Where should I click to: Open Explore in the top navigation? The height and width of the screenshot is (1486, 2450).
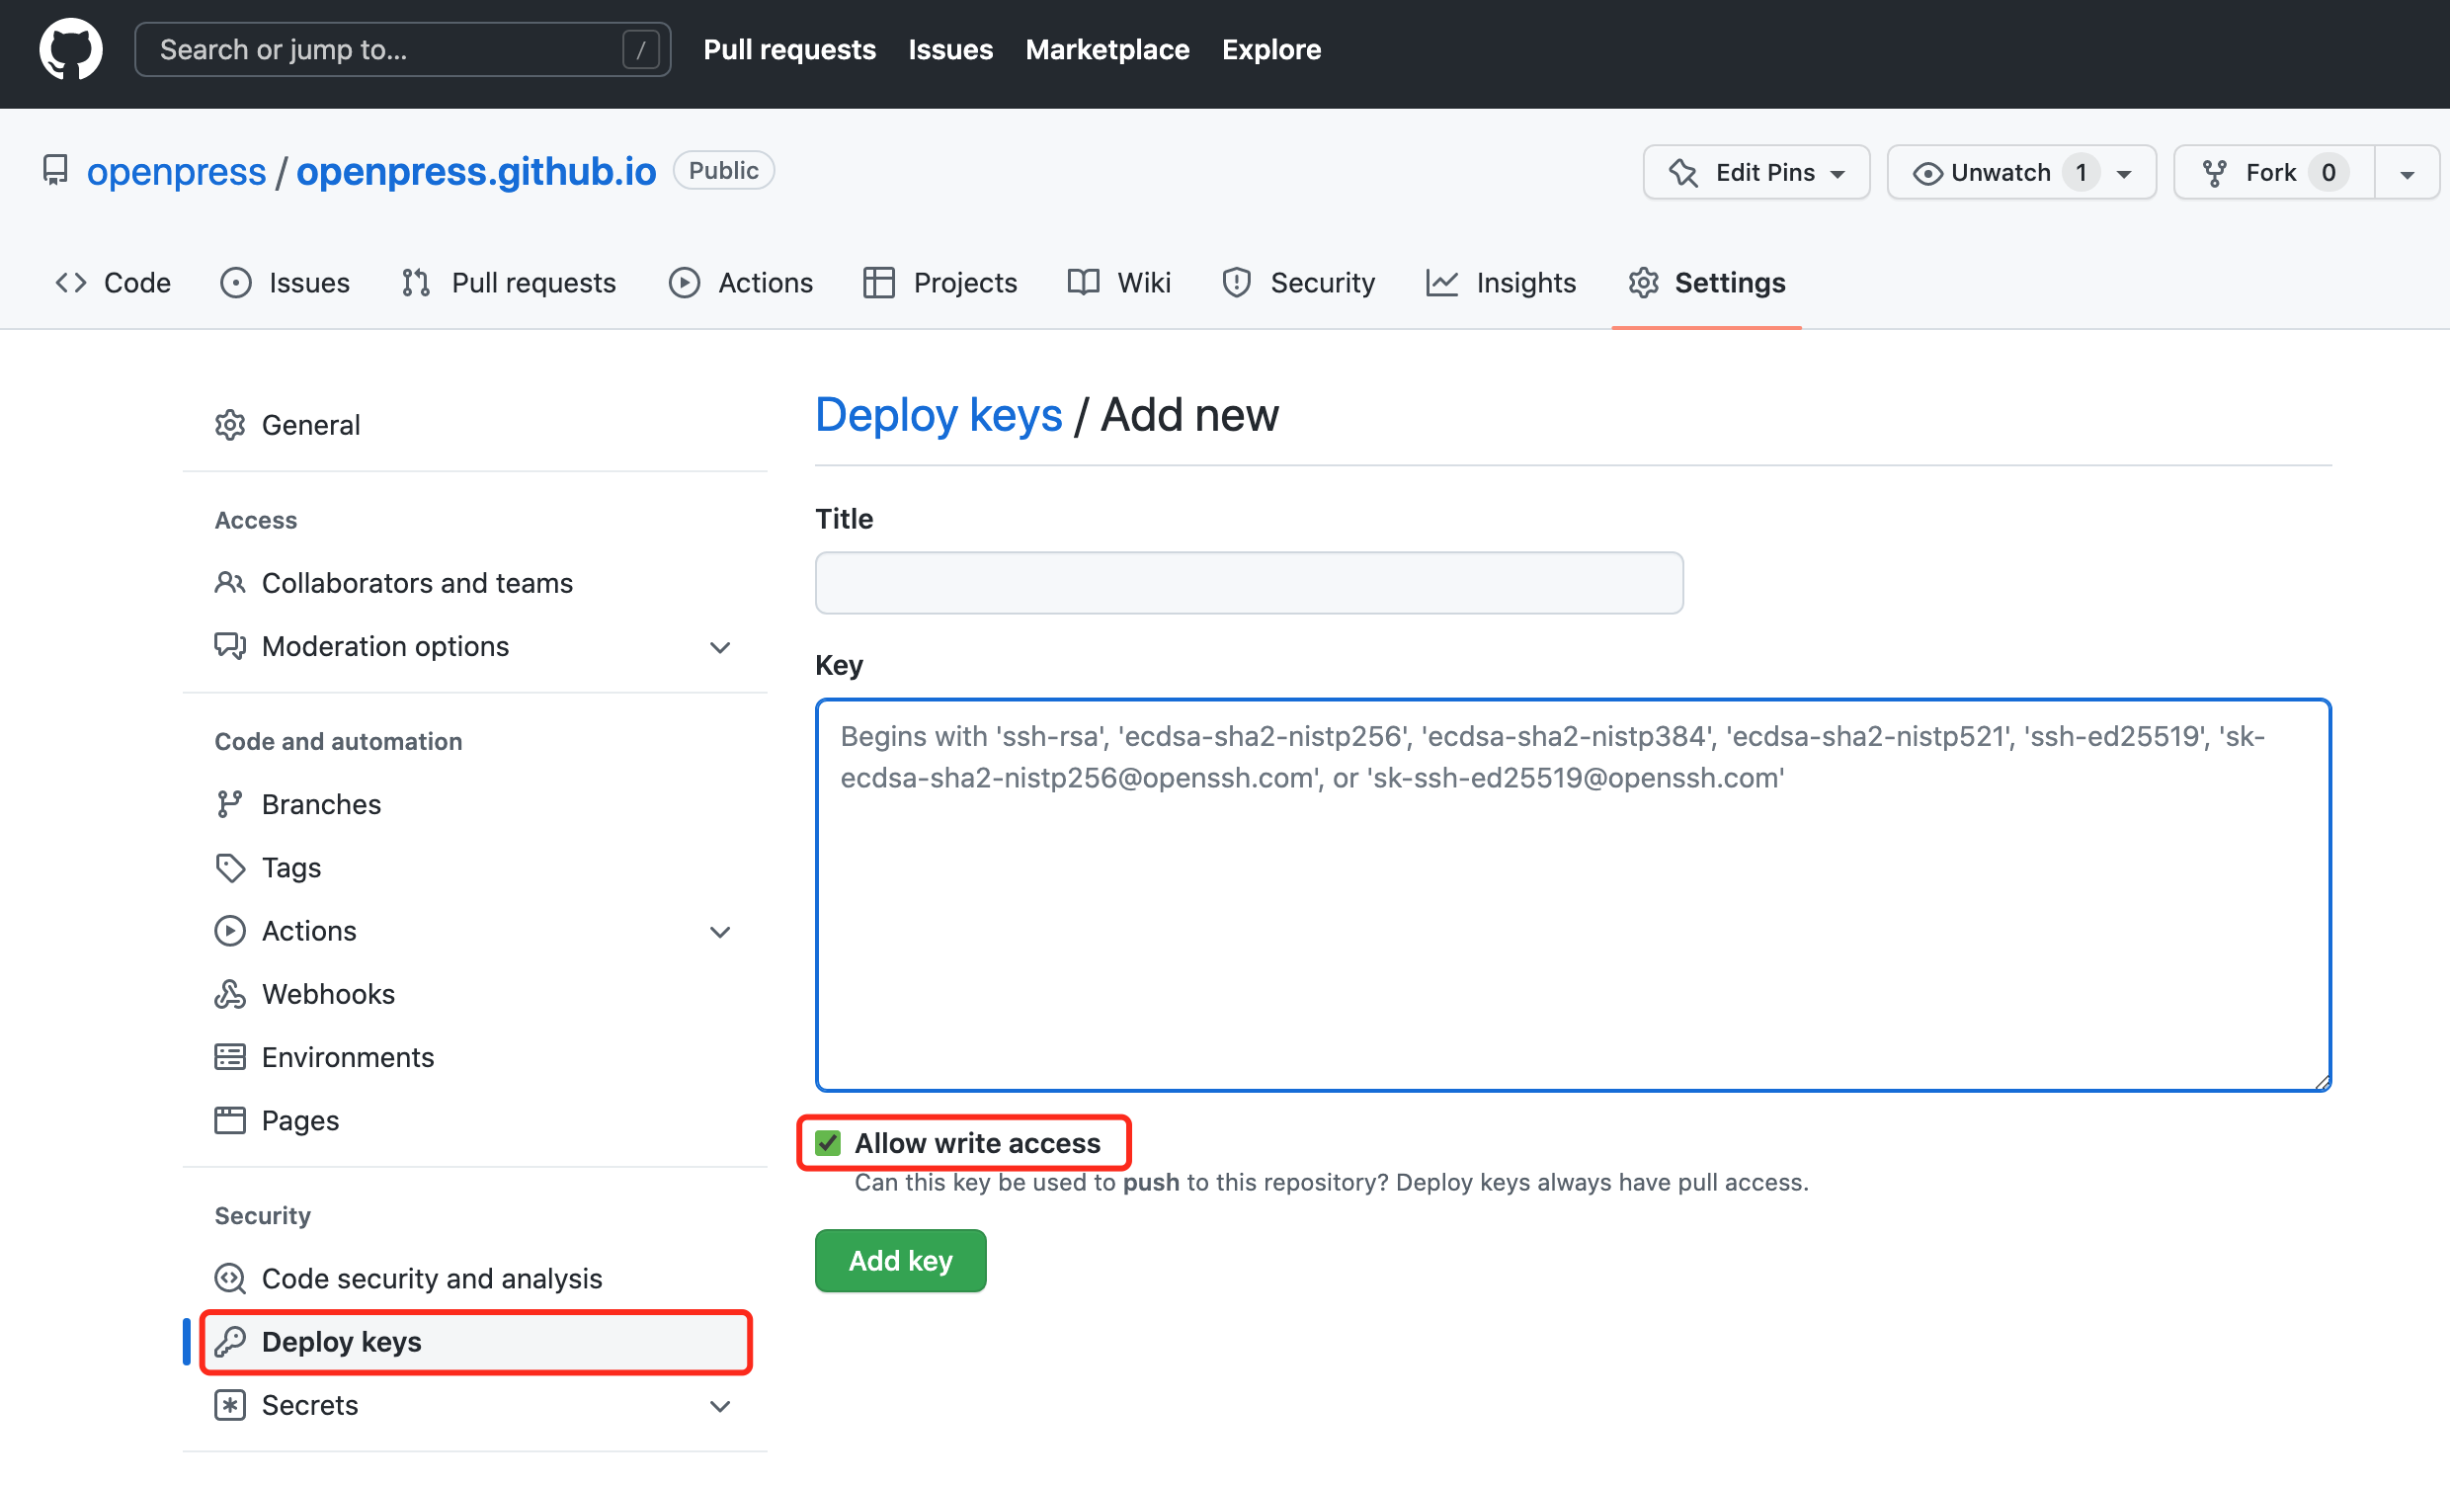click(1270, 49)
